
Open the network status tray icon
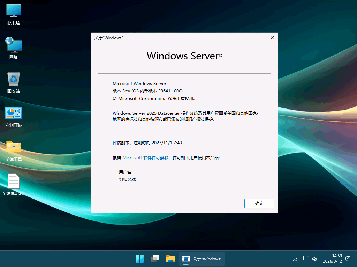click(306, 259)
